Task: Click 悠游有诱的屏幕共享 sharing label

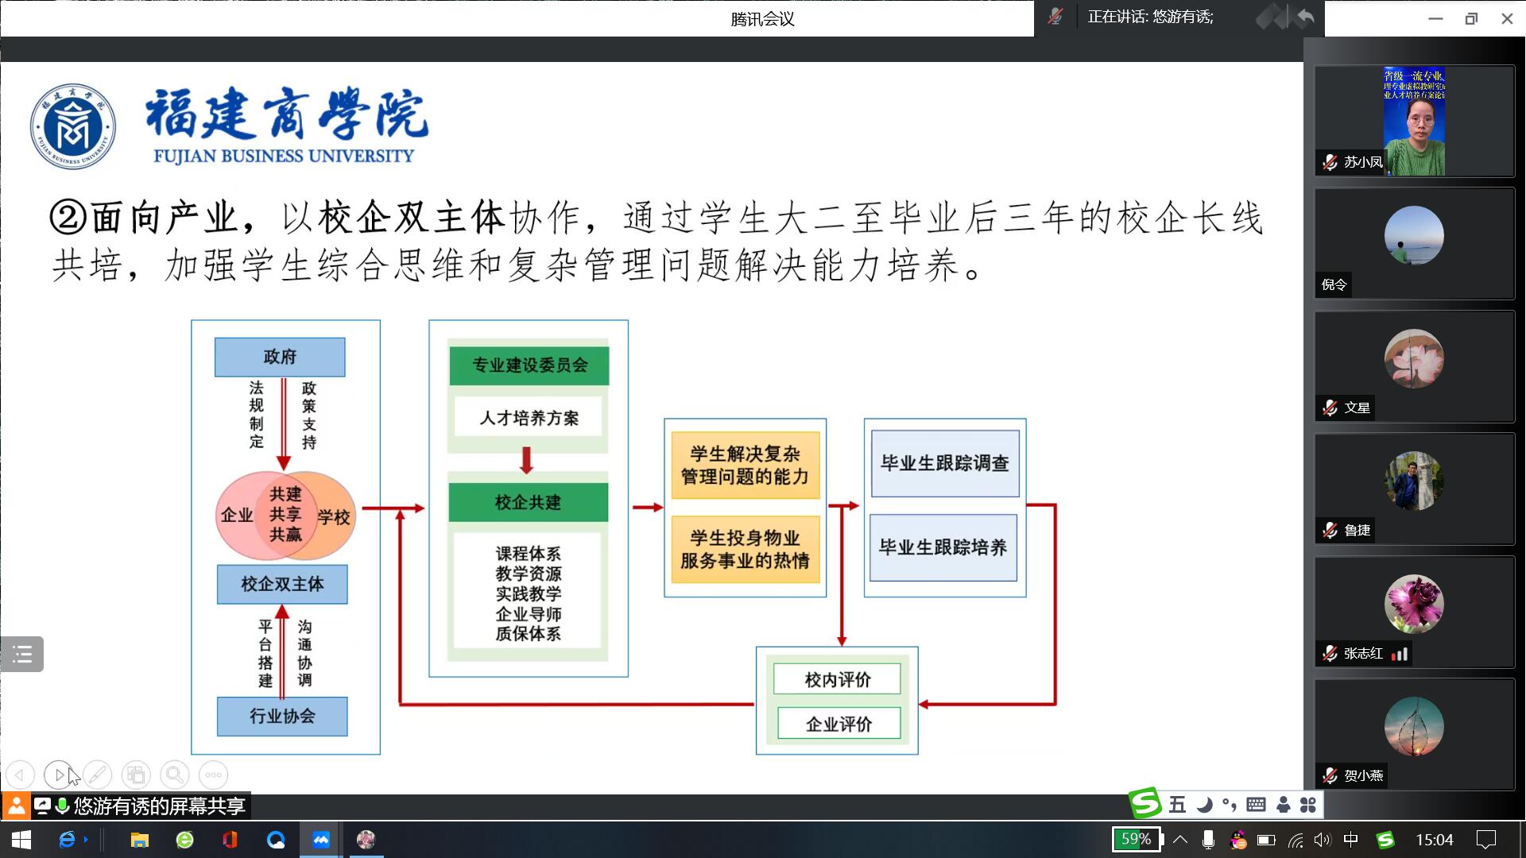Action: [159, 806]
